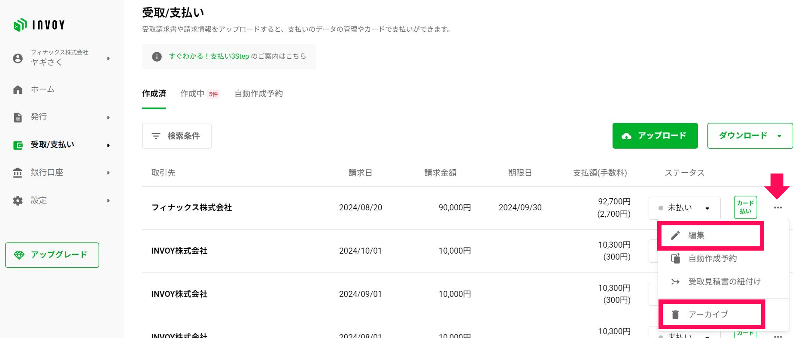This screenshot has width=798, height=338.
Task: Click the 90,000円 amount cell
Action: click(455, 208)
